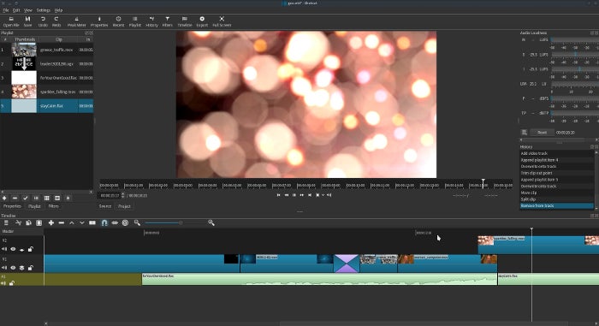Append the clip to the track using plus
Viewport: 599px width, 326px height.
tap(50, 222)
